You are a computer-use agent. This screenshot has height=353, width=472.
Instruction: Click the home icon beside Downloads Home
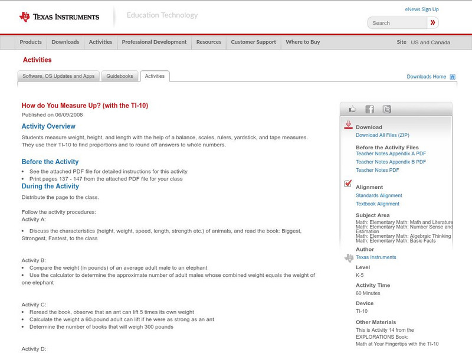tap(453, 77)
